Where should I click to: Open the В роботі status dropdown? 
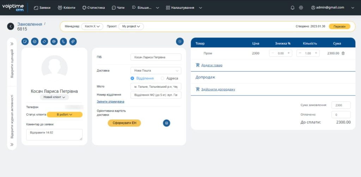click(65, 114)
